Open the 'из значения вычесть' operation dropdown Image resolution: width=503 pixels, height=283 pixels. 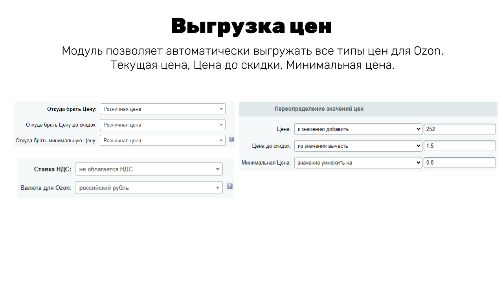click(358, 146)
